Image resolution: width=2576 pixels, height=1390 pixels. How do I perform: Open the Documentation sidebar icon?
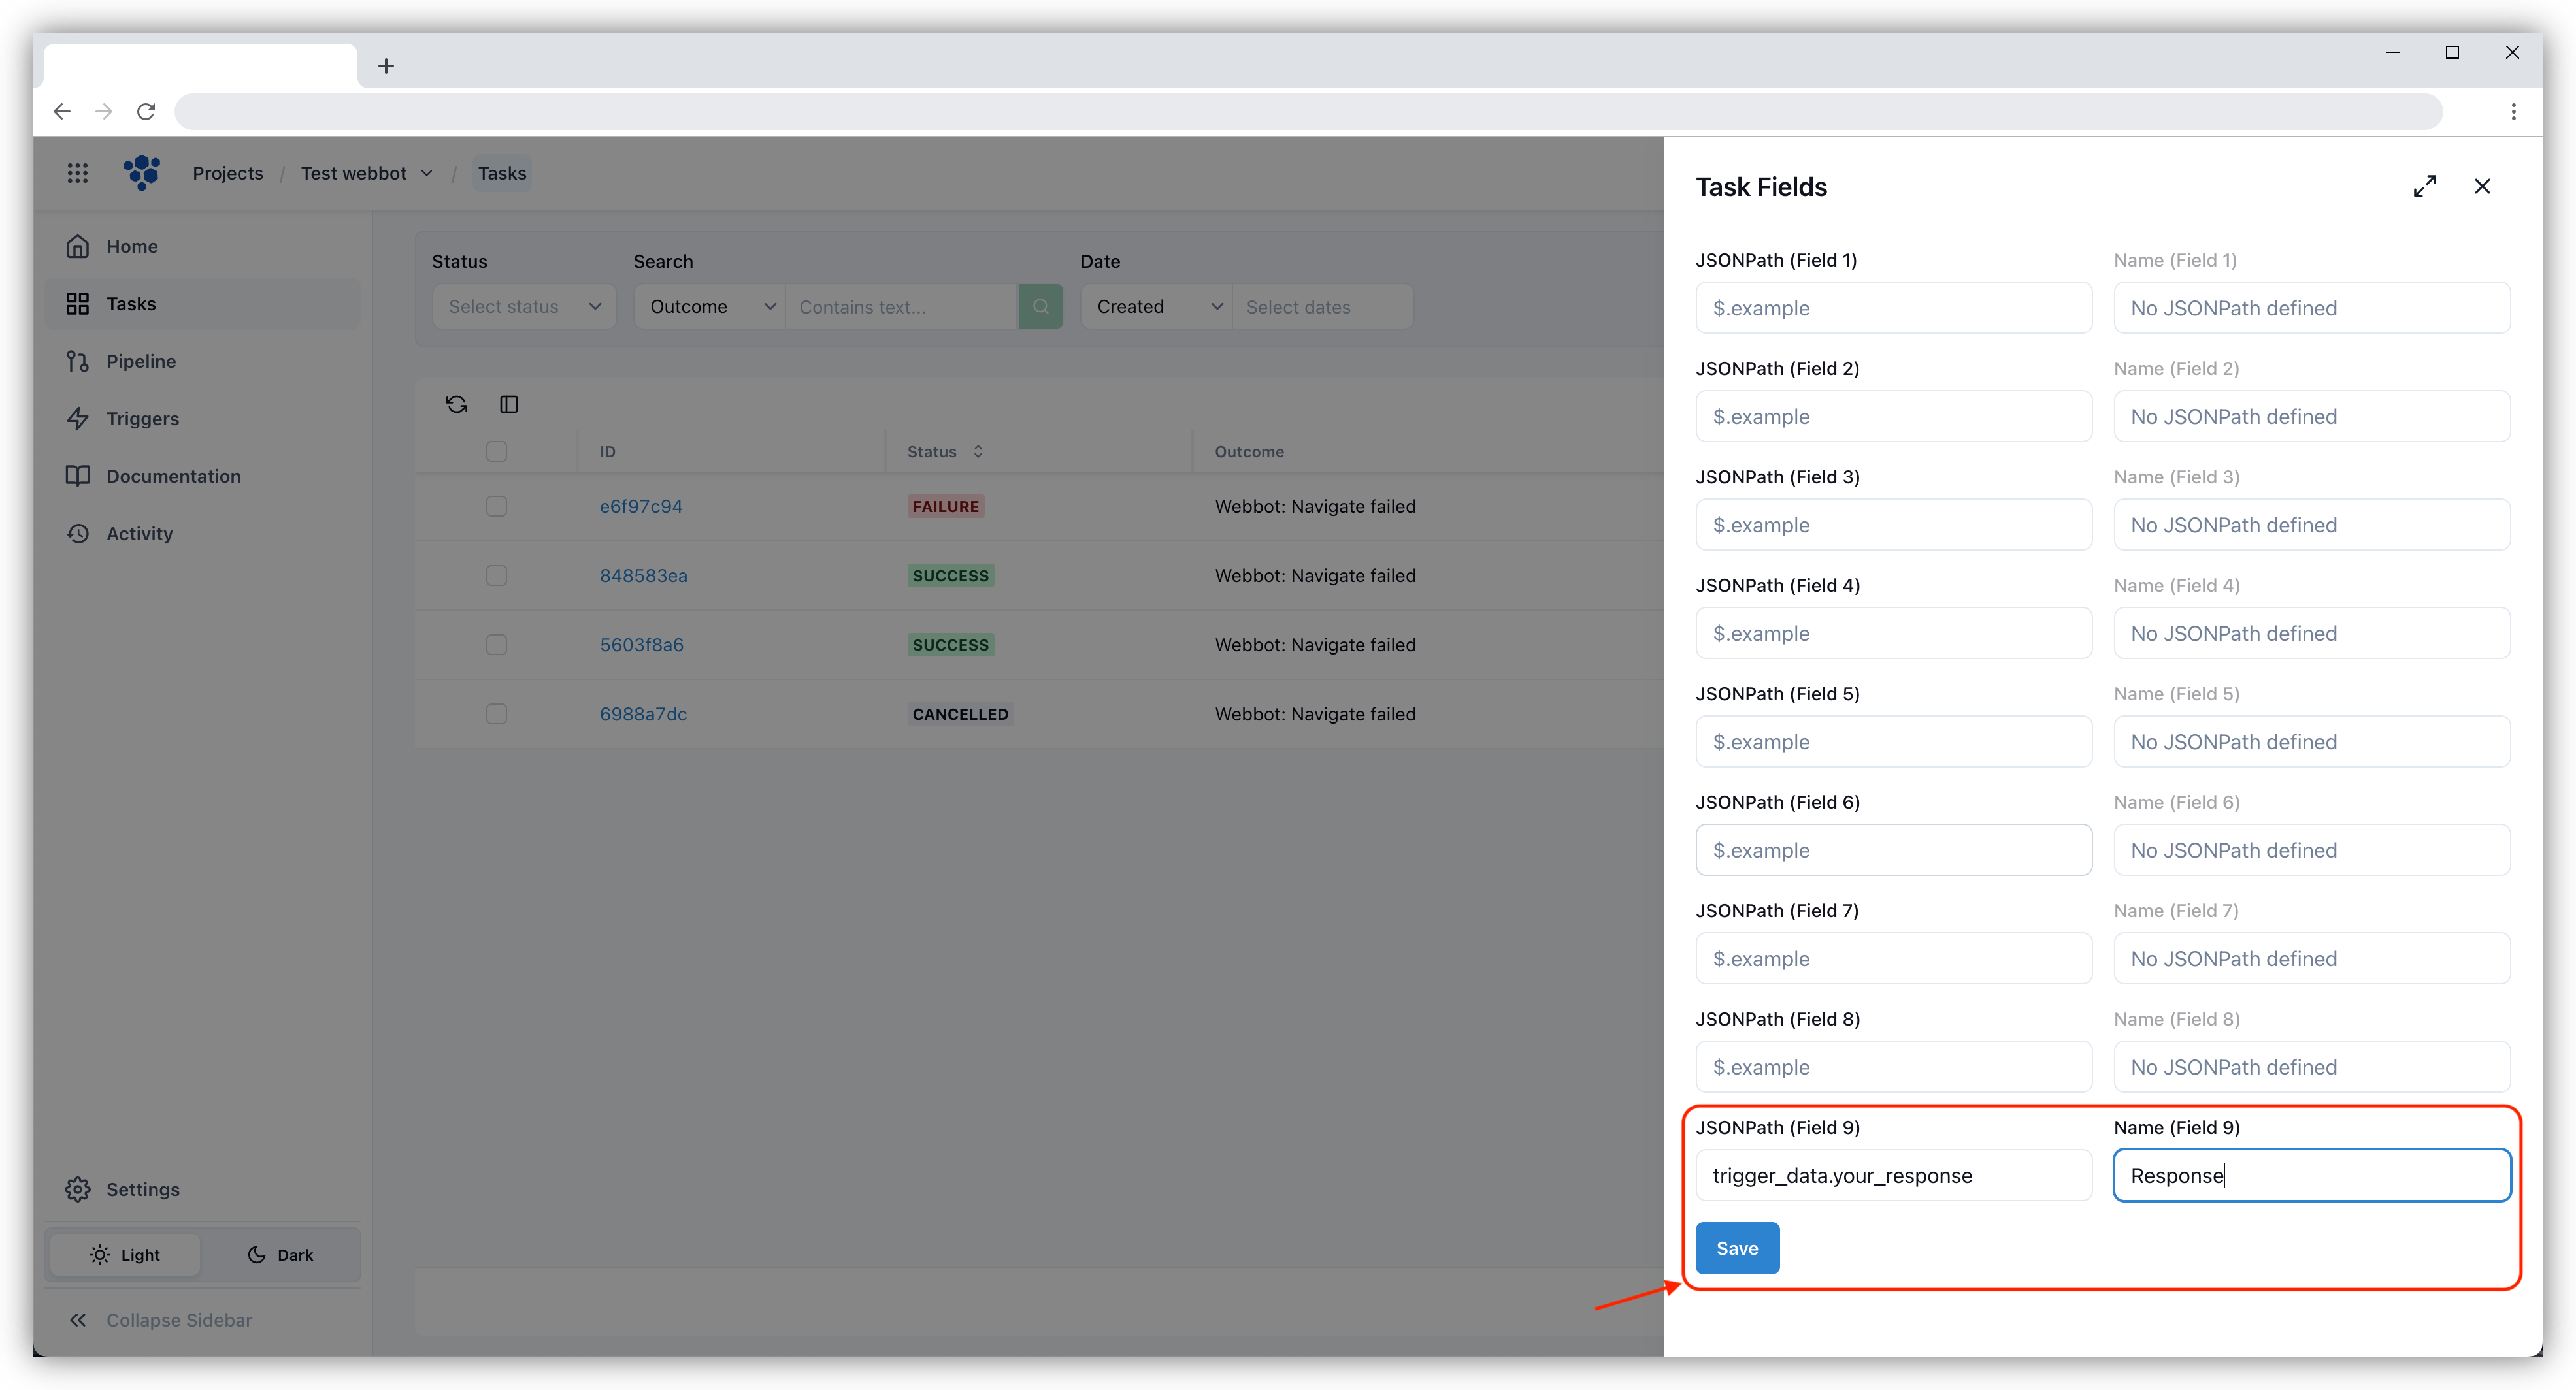tap(79, 476)
